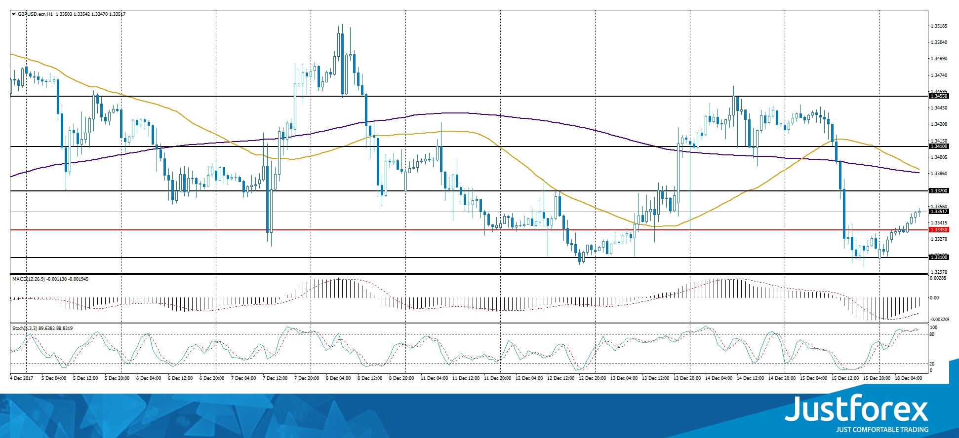Click the 0.00288 MACD scale value
Image resolution: width=959 pixels, height=438 pixels.
pos(938,279)
